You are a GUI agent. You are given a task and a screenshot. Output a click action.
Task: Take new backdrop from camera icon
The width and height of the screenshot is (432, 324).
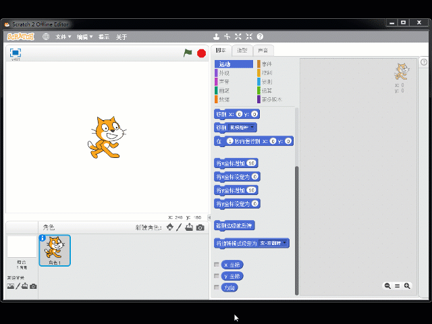33,286
